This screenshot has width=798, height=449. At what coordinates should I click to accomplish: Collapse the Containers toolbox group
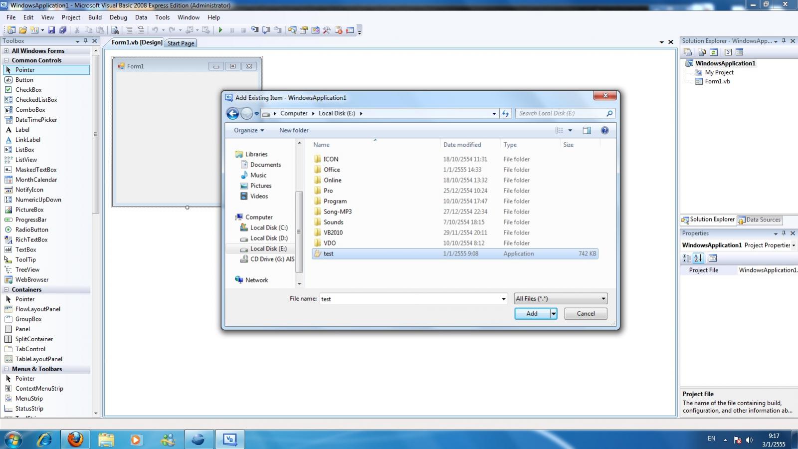[6, 289]
